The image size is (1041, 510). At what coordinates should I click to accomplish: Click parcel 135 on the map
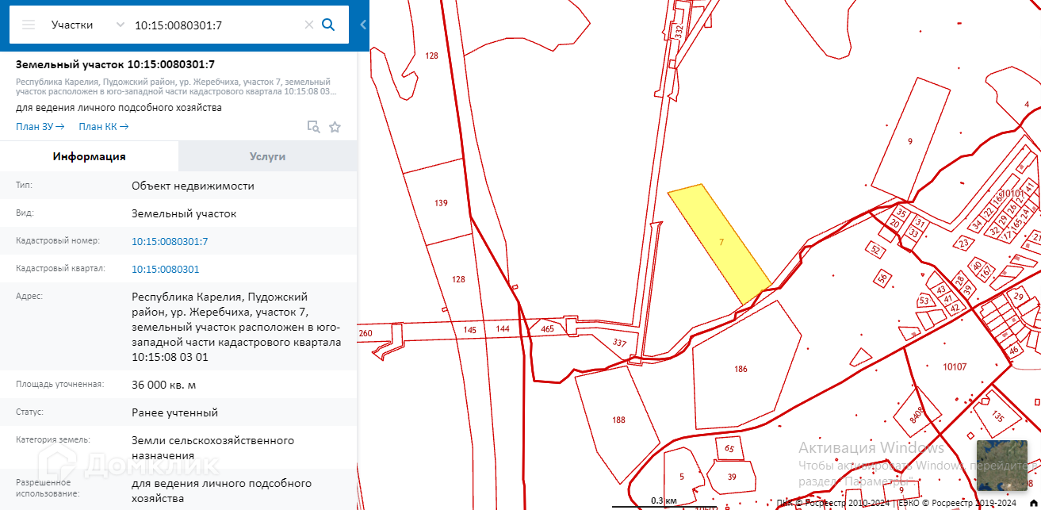click(x=997, y=417)
